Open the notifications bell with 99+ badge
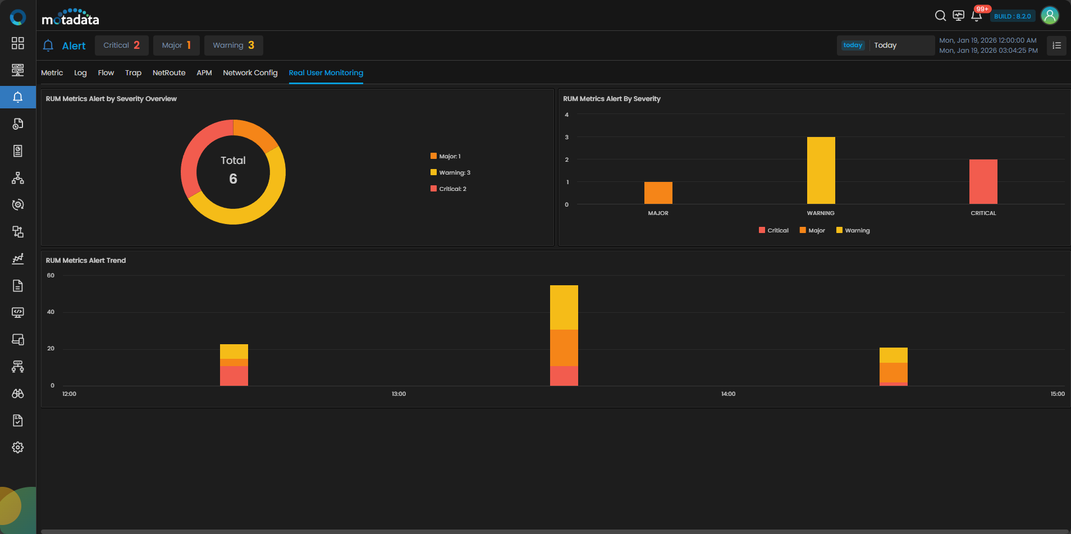 (977, 16)
